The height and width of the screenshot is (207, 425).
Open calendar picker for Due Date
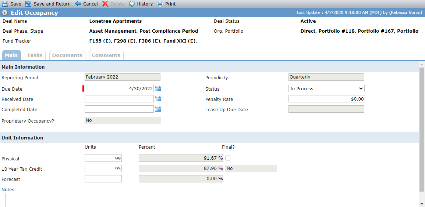[x=158, y=88]
